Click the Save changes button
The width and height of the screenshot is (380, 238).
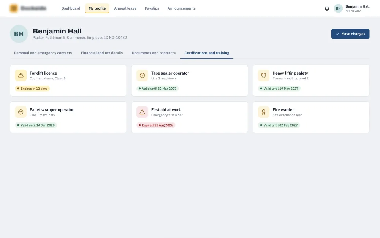coord(350,34)
